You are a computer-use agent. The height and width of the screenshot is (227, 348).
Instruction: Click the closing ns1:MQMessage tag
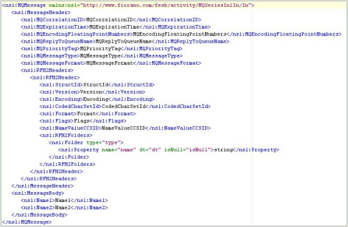coord(27,222)
